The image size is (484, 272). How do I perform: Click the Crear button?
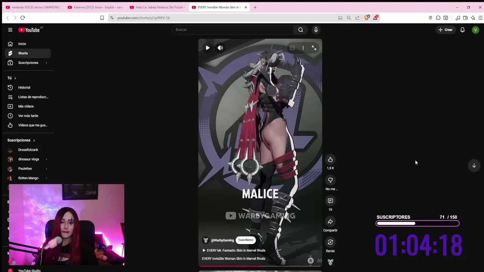445,30
